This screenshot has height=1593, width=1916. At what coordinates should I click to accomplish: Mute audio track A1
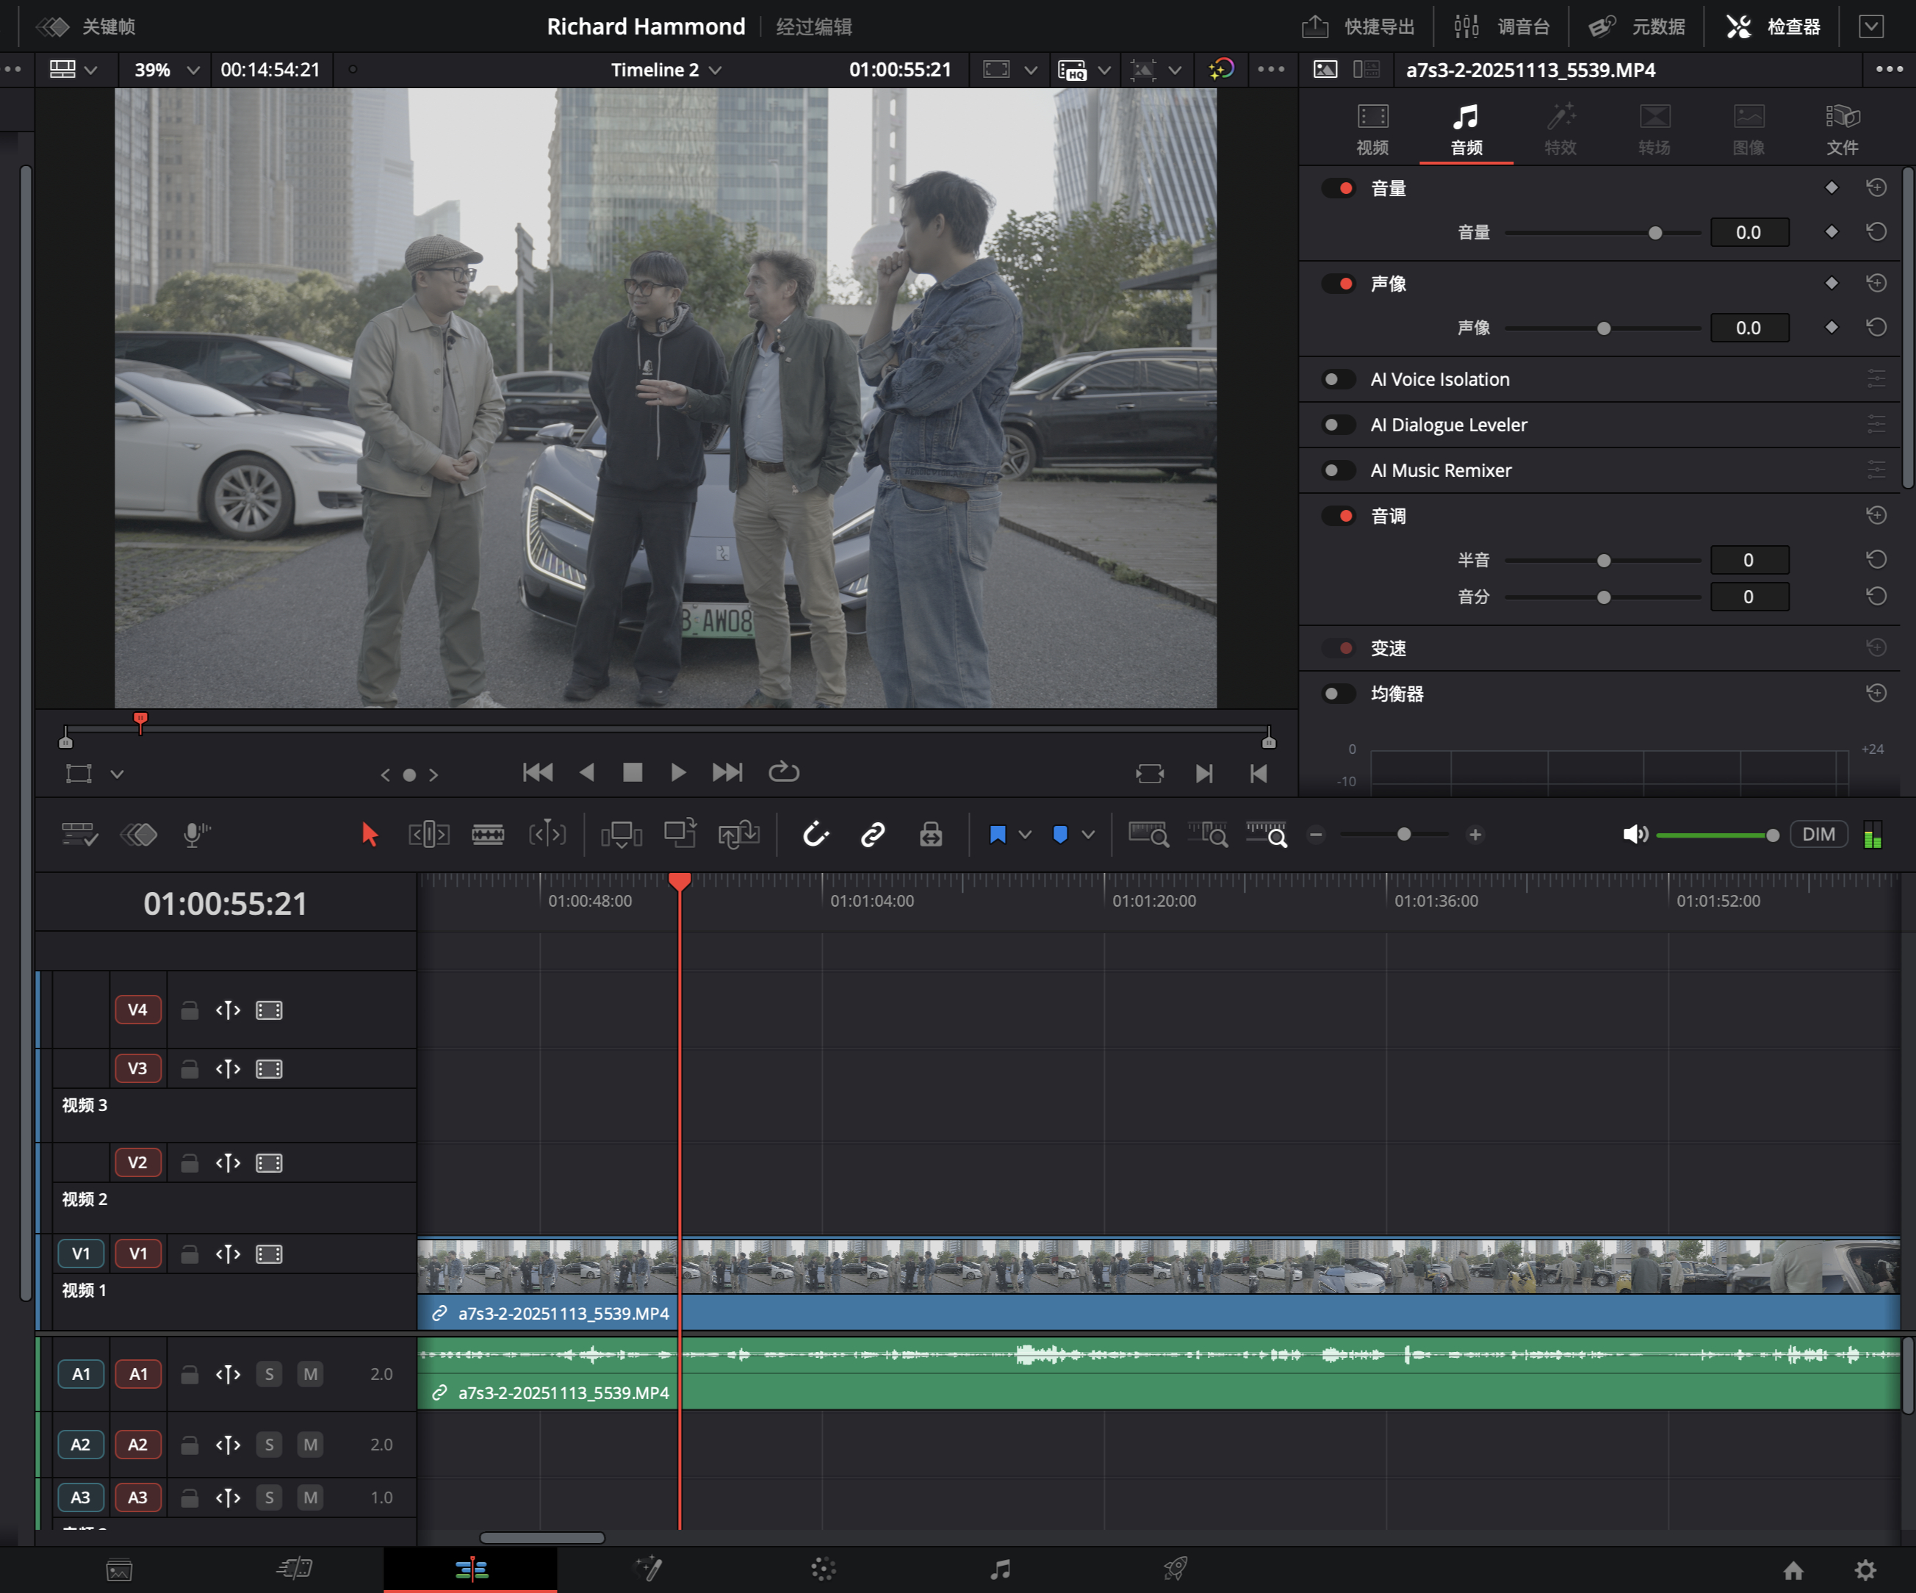(310, 1374)
